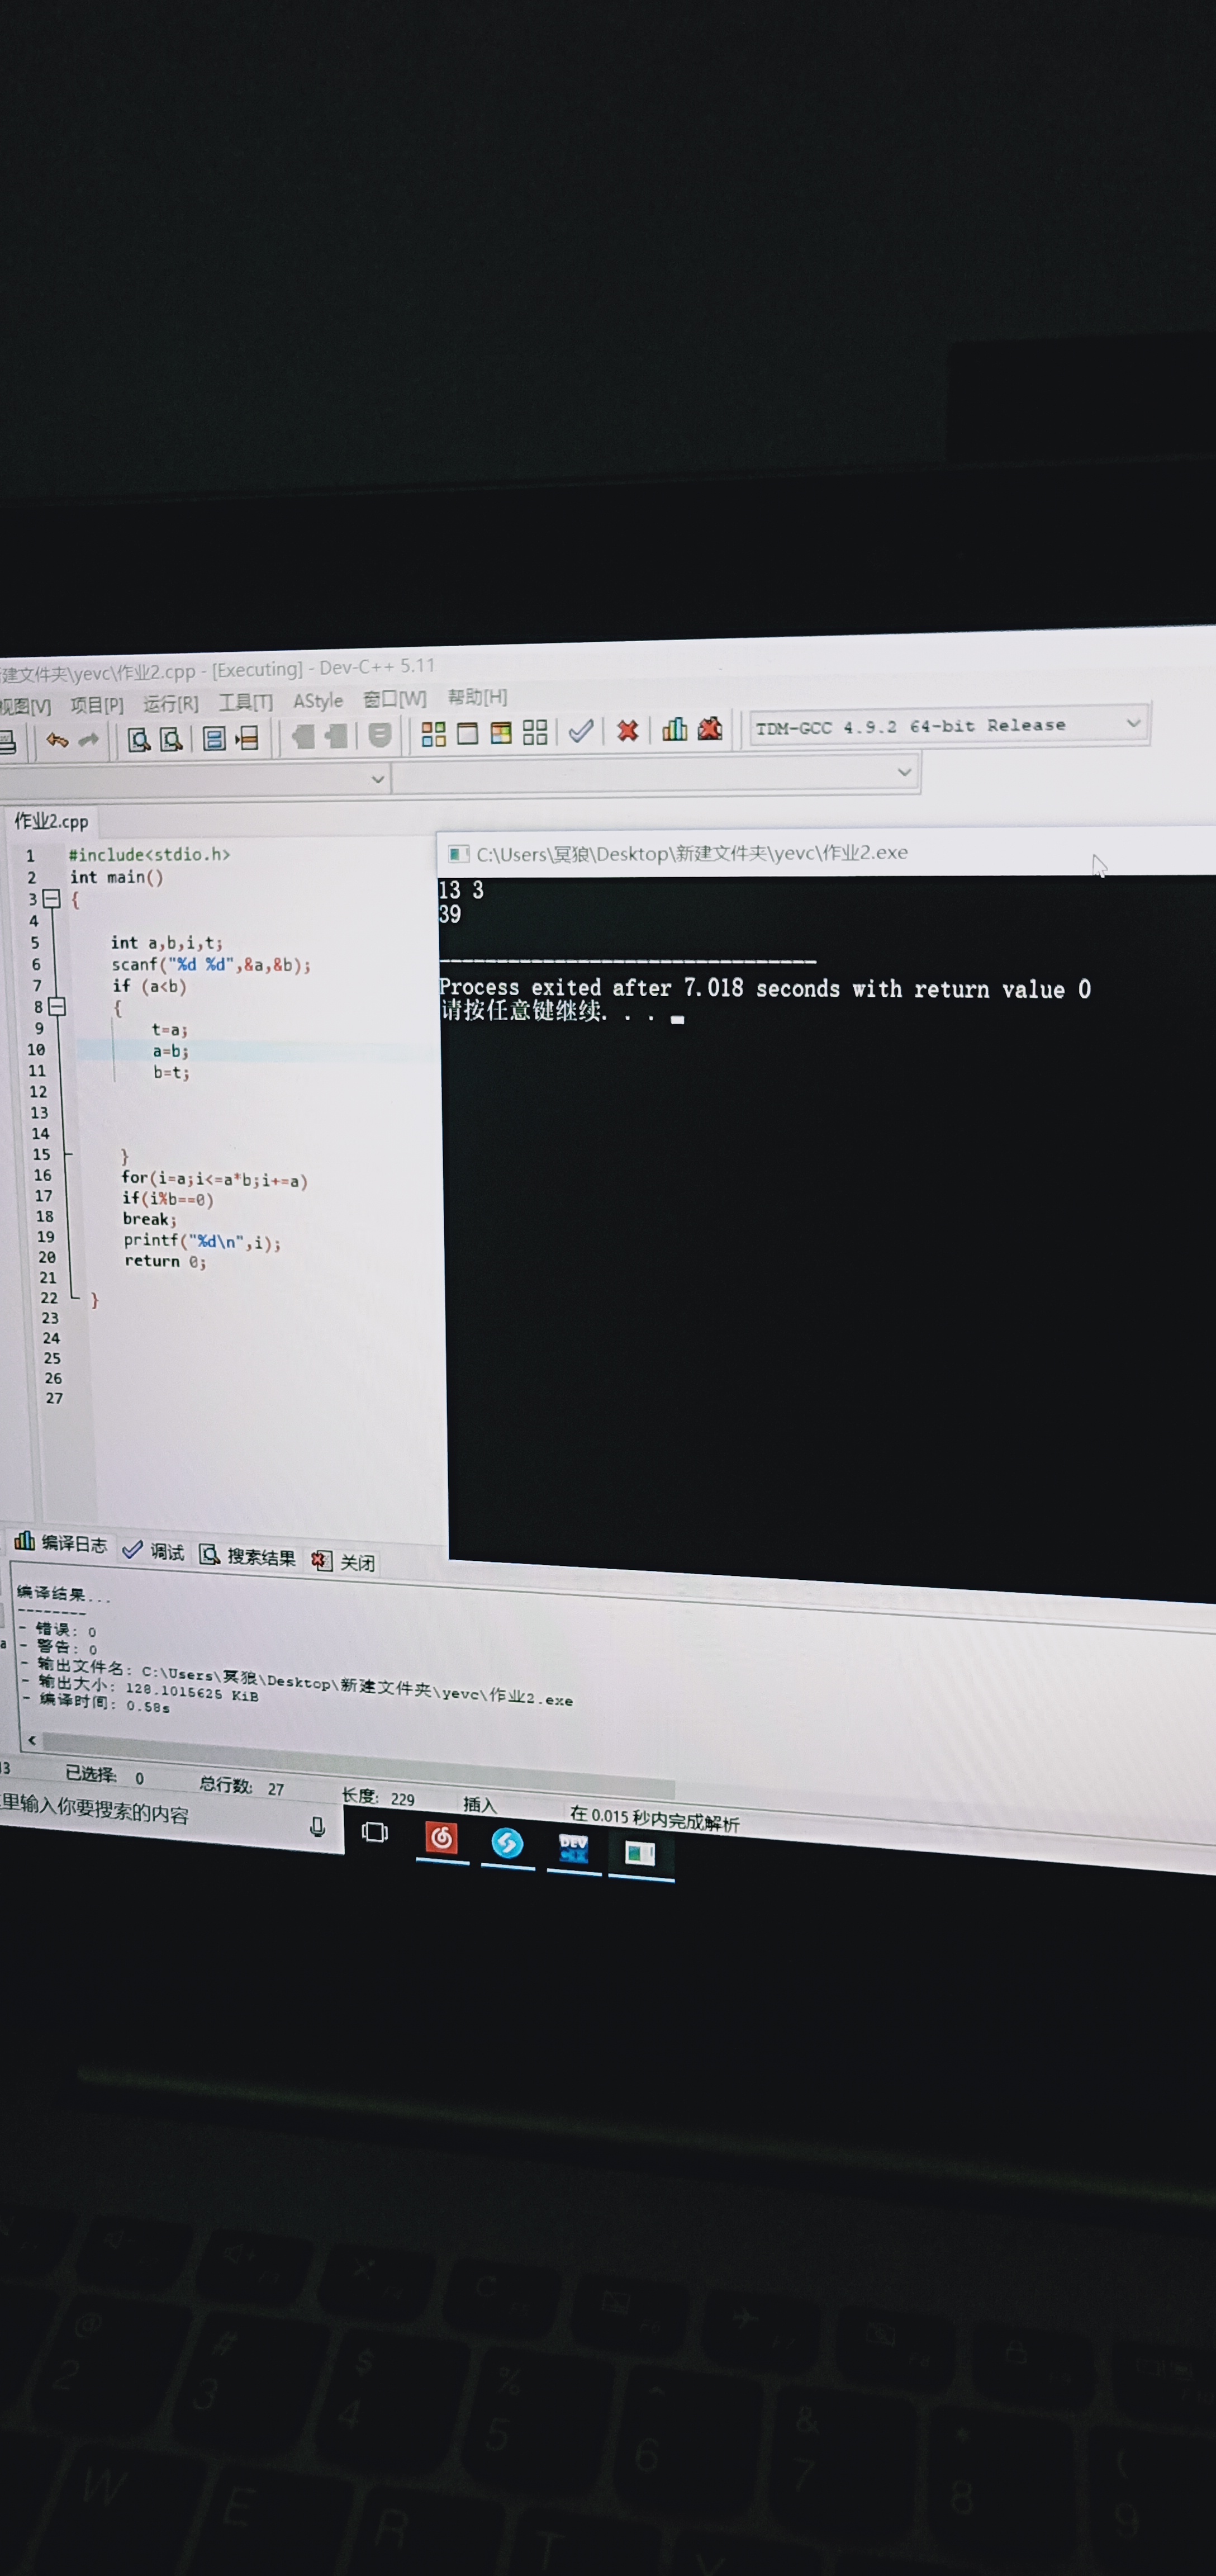This screenshot has width=1216, height=2576.
Task: Click the Compile & Run icon
Action: point(501,733)
